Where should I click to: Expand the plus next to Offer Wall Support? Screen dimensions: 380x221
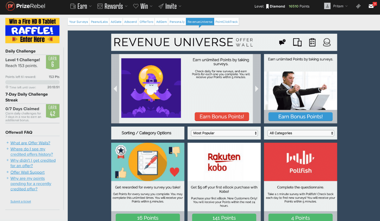[x=8, y=172]
